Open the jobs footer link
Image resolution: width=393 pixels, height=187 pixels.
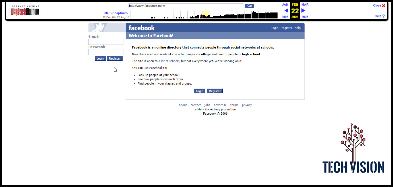207,105
